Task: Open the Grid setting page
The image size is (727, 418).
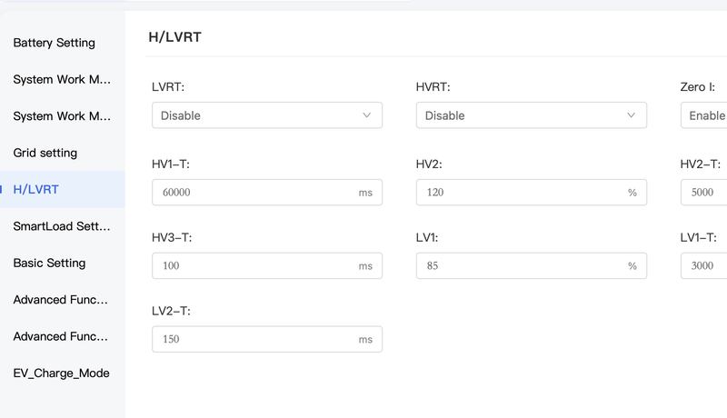Action: coord(62,153)
